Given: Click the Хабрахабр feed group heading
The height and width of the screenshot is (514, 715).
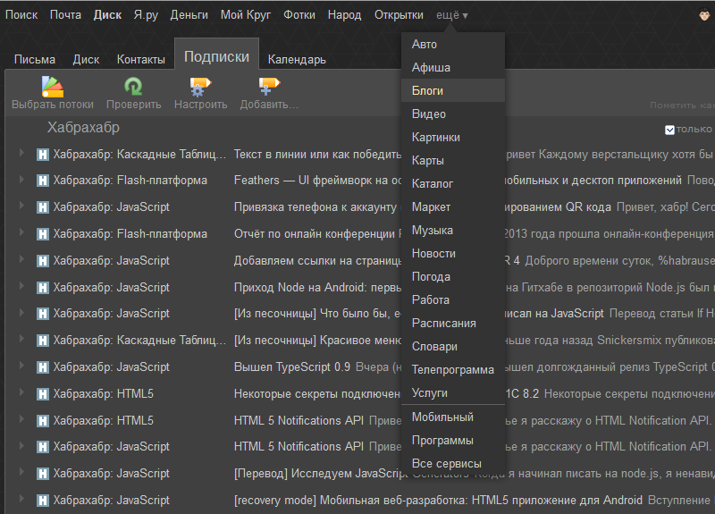Looking at the screenshot, I should [x=83, y=127].
